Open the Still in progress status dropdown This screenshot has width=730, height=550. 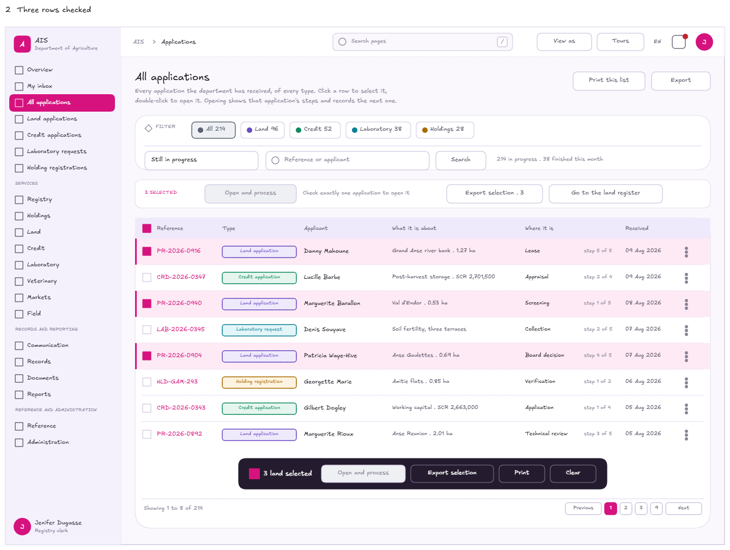tap(201, 160)
